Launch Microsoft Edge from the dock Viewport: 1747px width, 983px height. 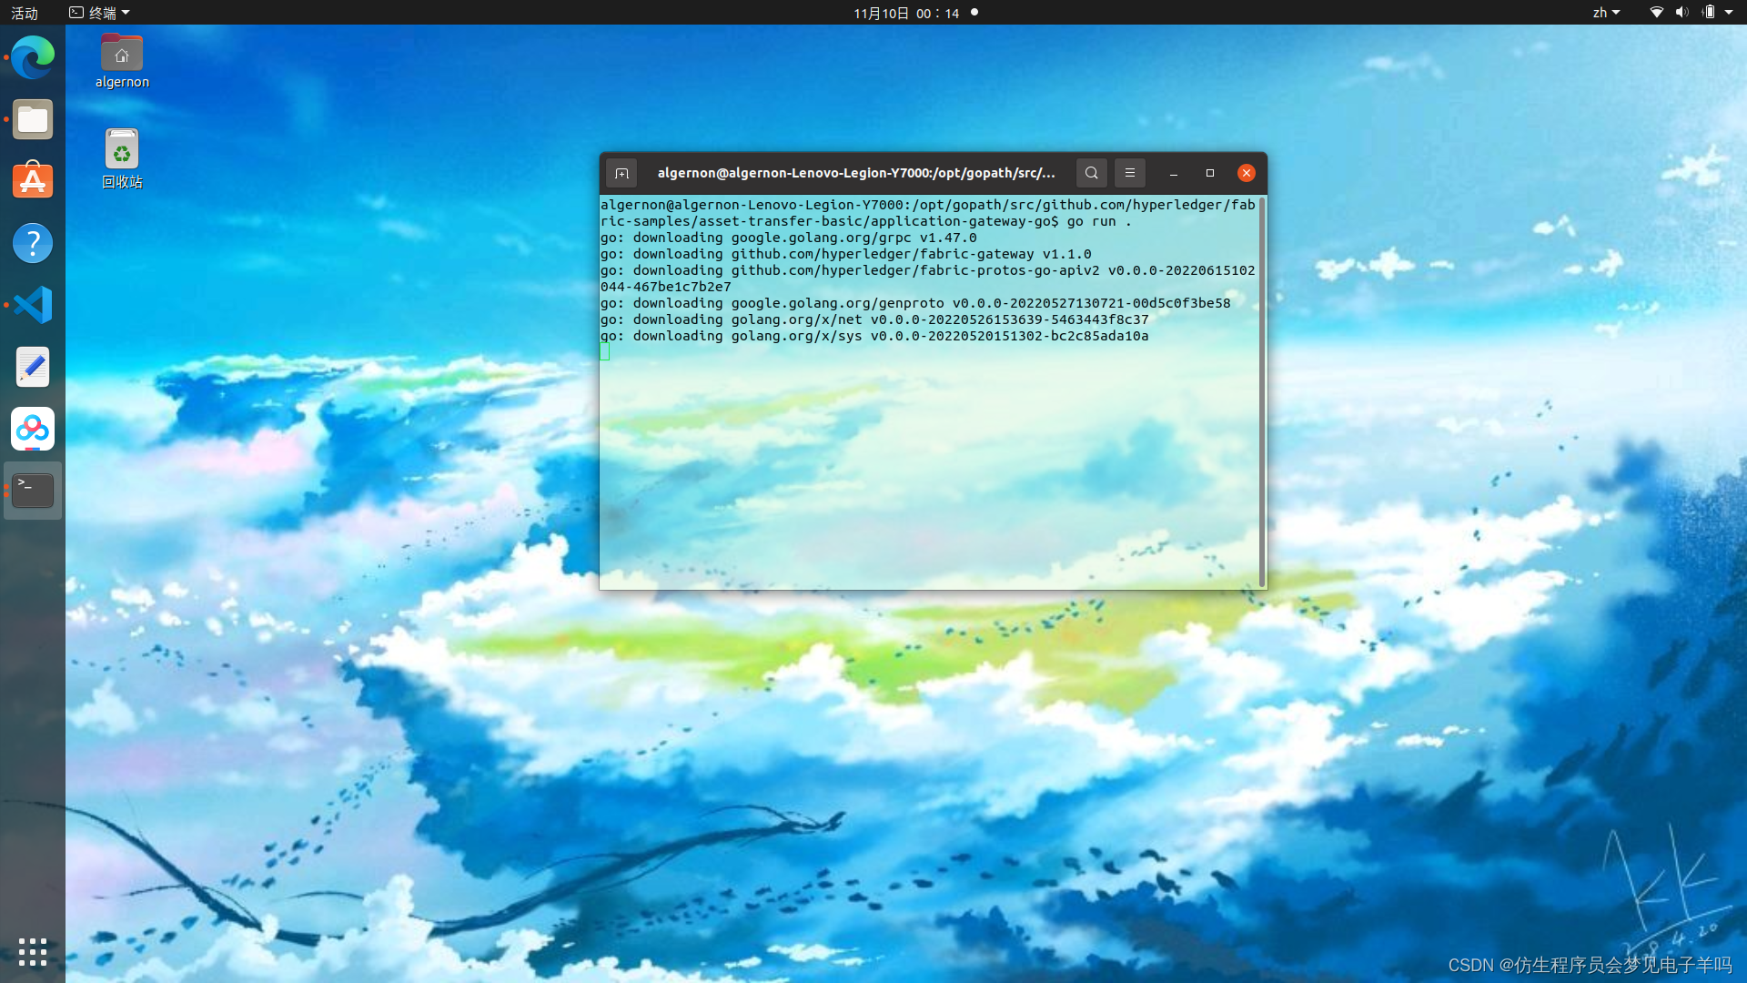[x=33, y=58]
